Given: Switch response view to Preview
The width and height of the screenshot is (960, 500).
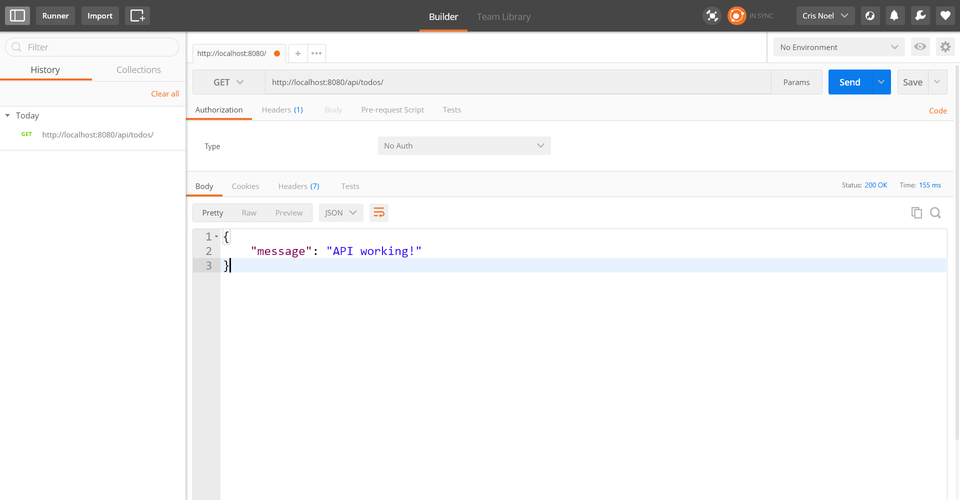Looking at the screenshot, I should 289,213.
